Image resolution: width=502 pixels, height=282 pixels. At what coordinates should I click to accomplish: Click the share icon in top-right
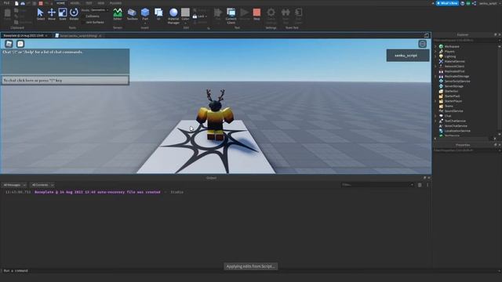tap(474, 3)
